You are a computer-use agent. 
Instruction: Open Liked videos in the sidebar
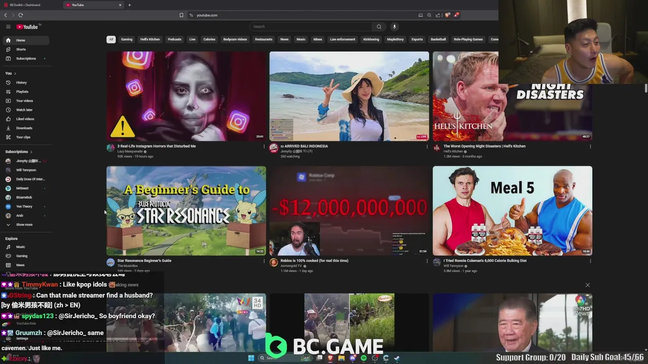pos(26,119)
